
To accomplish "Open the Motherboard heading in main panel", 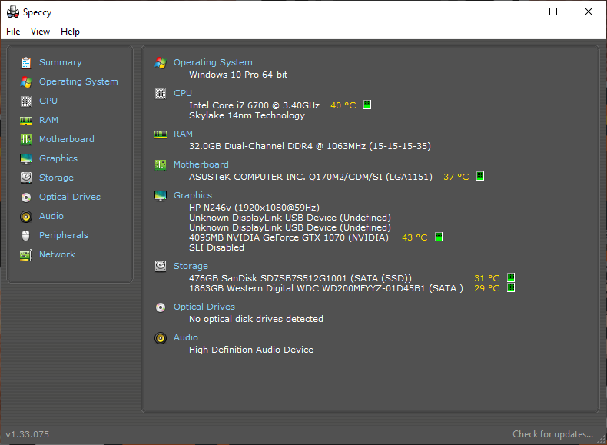I will pos(201,164).
